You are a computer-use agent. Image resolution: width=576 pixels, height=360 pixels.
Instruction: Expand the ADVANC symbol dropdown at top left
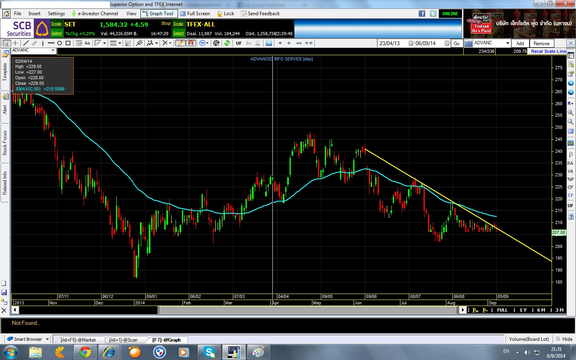tap(53, 50)
